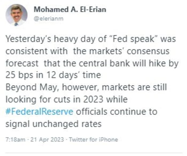
Task: Click the line looking for cuts in 2023 while
Action: coord(67,99)
